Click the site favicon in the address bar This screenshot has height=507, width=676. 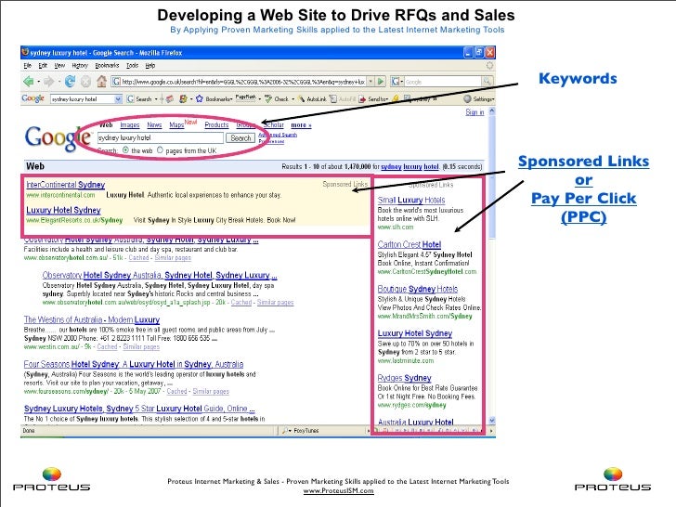(x=116, y=81)
